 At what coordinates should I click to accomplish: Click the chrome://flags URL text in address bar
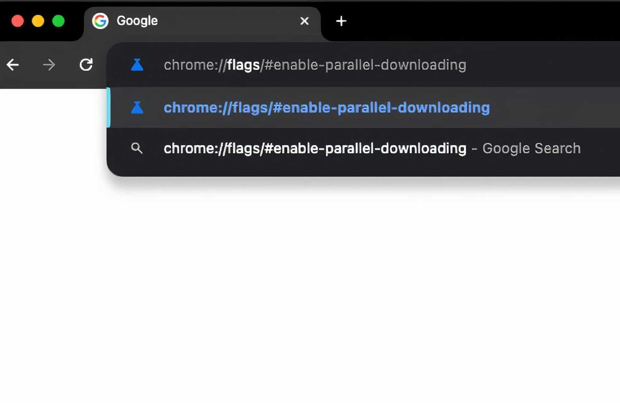coord(315,65)
